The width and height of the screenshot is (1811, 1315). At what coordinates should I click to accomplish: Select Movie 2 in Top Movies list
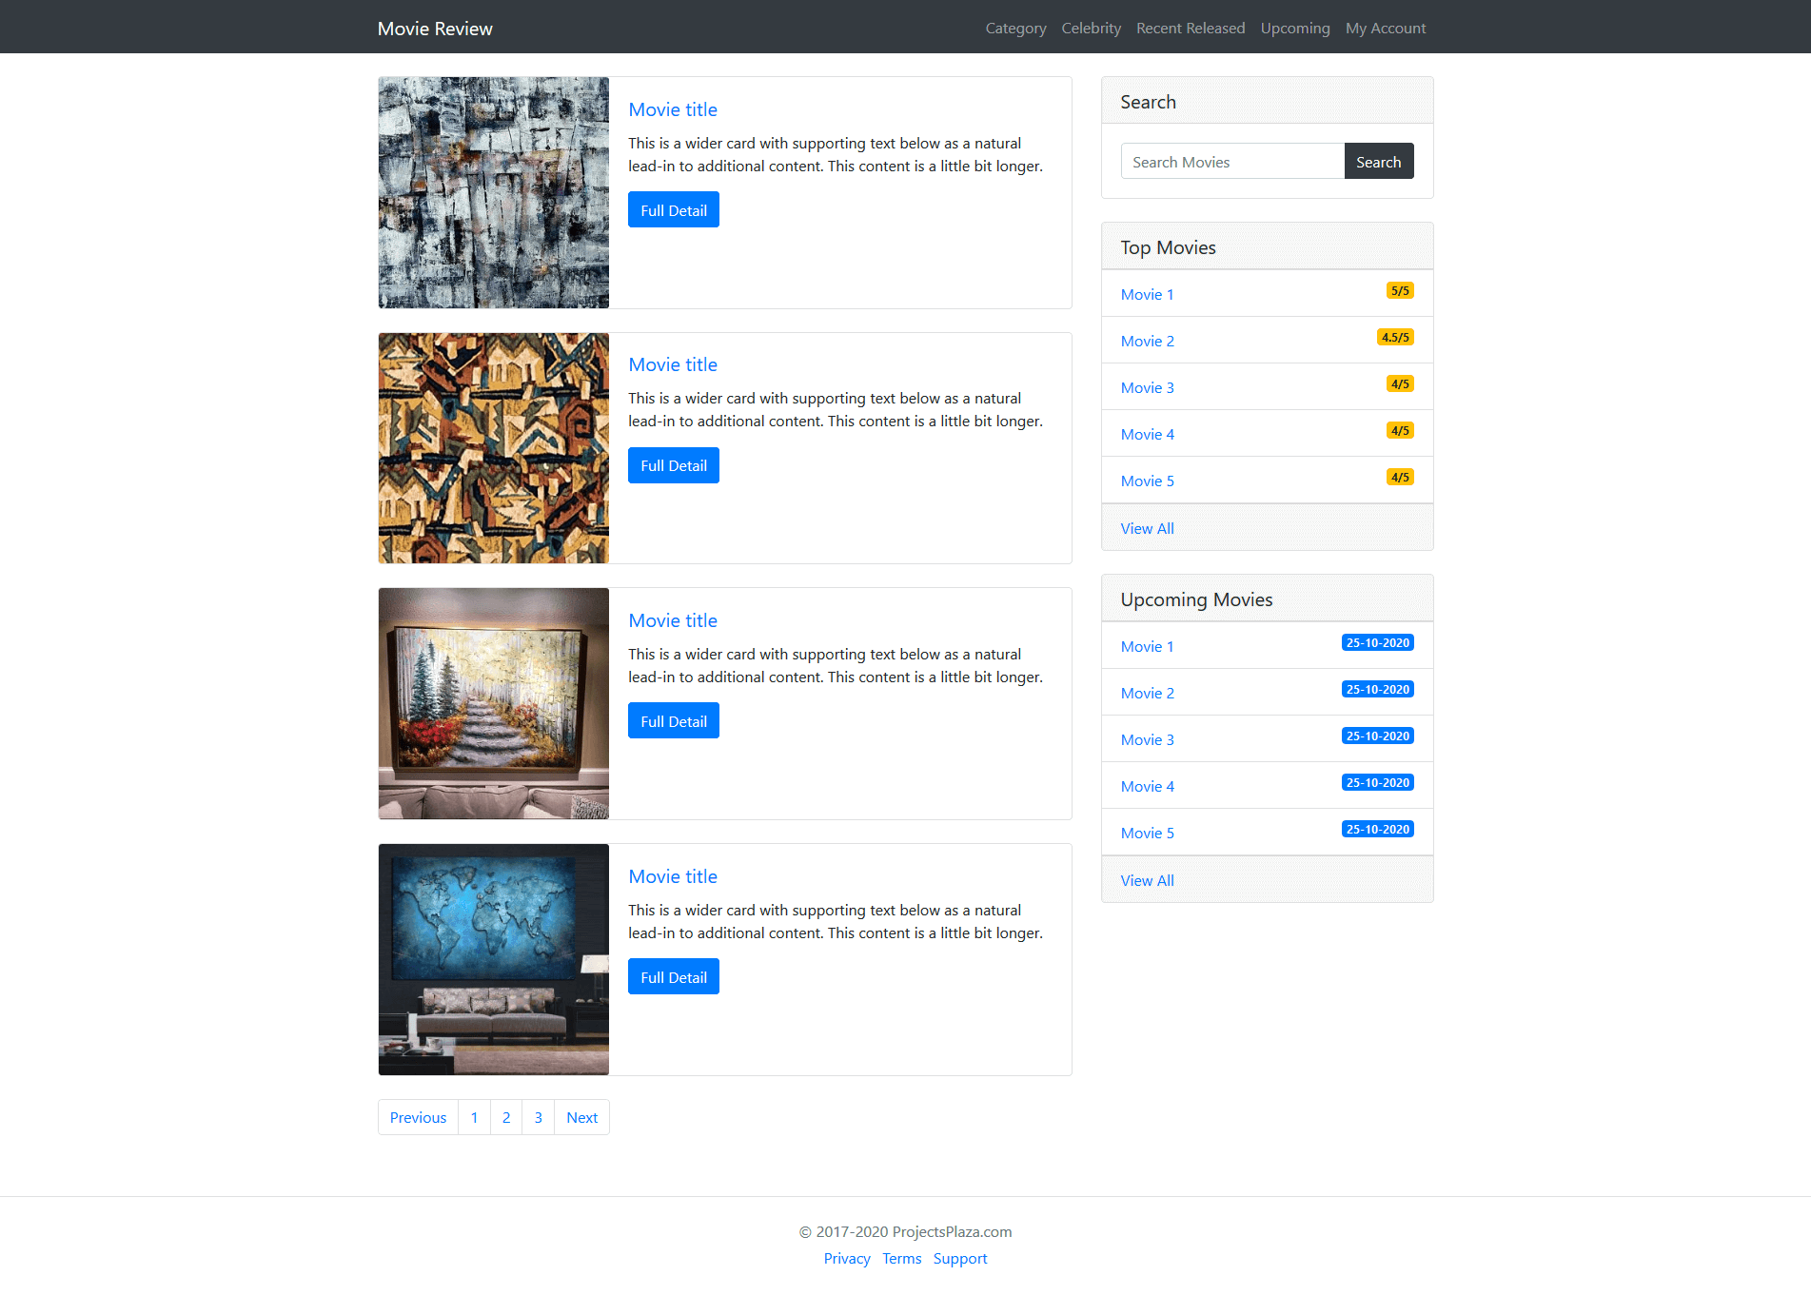1147,341
